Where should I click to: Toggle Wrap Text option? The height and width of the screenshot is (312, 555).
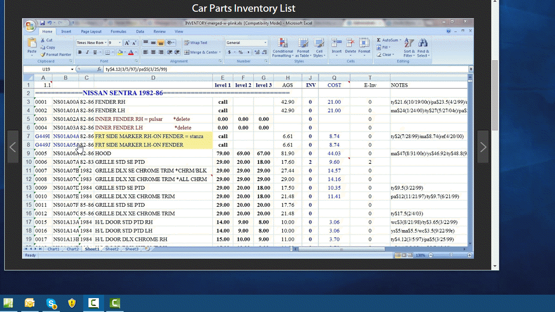(x=196, y=43)
